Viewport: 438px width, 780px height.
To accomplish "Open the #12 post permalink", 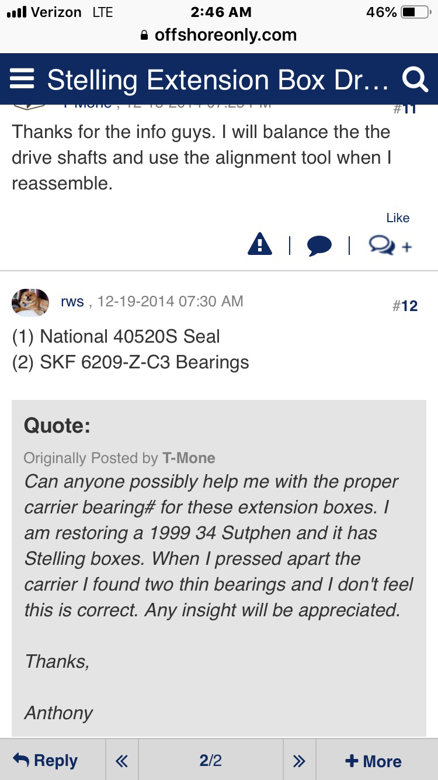I will pos(405,306).
